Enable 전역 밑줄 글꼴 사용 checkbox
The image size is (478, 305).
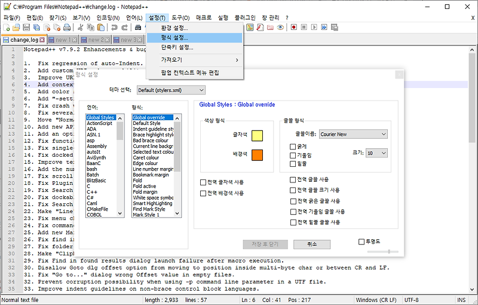coord(293,222)
